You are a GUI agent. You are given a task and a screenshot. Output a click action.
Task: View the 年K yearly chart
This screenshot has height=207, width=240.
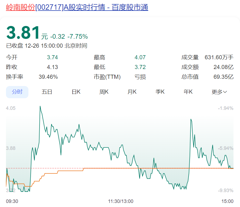[x=188, y=92]
